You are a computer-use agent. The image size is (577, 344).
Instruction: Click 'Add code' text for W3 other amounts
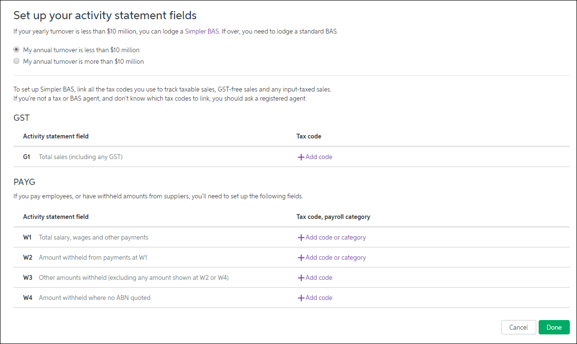319,278
